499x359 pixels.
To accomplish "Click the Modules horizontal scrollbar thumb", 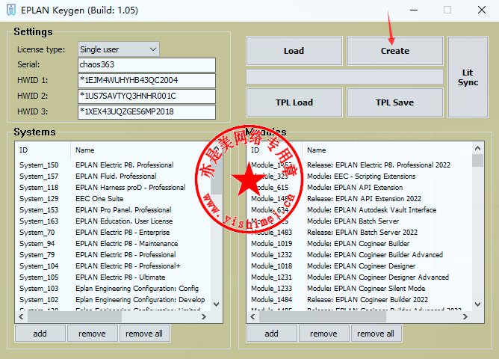I will [323, 316].
